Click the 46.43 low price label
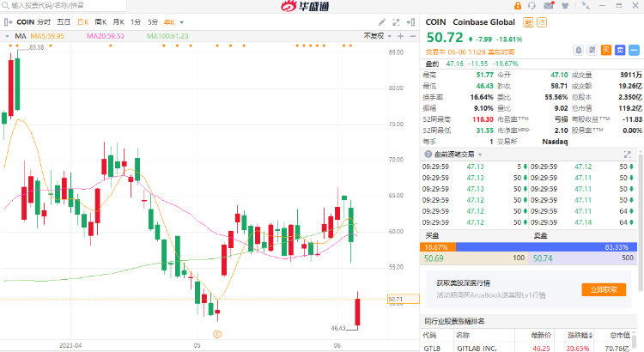This screenshot has width=644, height=352. click(x=338, y=328)
